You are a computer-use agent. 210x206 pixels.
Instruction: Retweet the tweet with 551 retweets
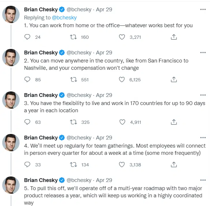pyautogui.click(x=74, y=80)
